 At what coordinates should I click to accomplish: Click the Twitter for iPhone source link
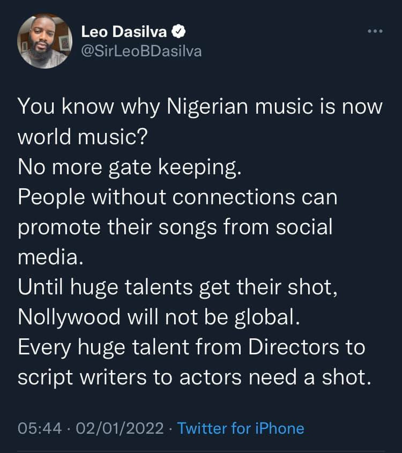click(240, 428)
